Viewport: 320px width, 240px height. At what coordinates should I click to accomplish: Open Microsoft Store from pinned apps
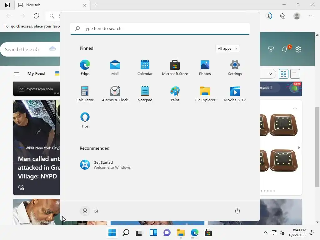[x=175, y=68]
